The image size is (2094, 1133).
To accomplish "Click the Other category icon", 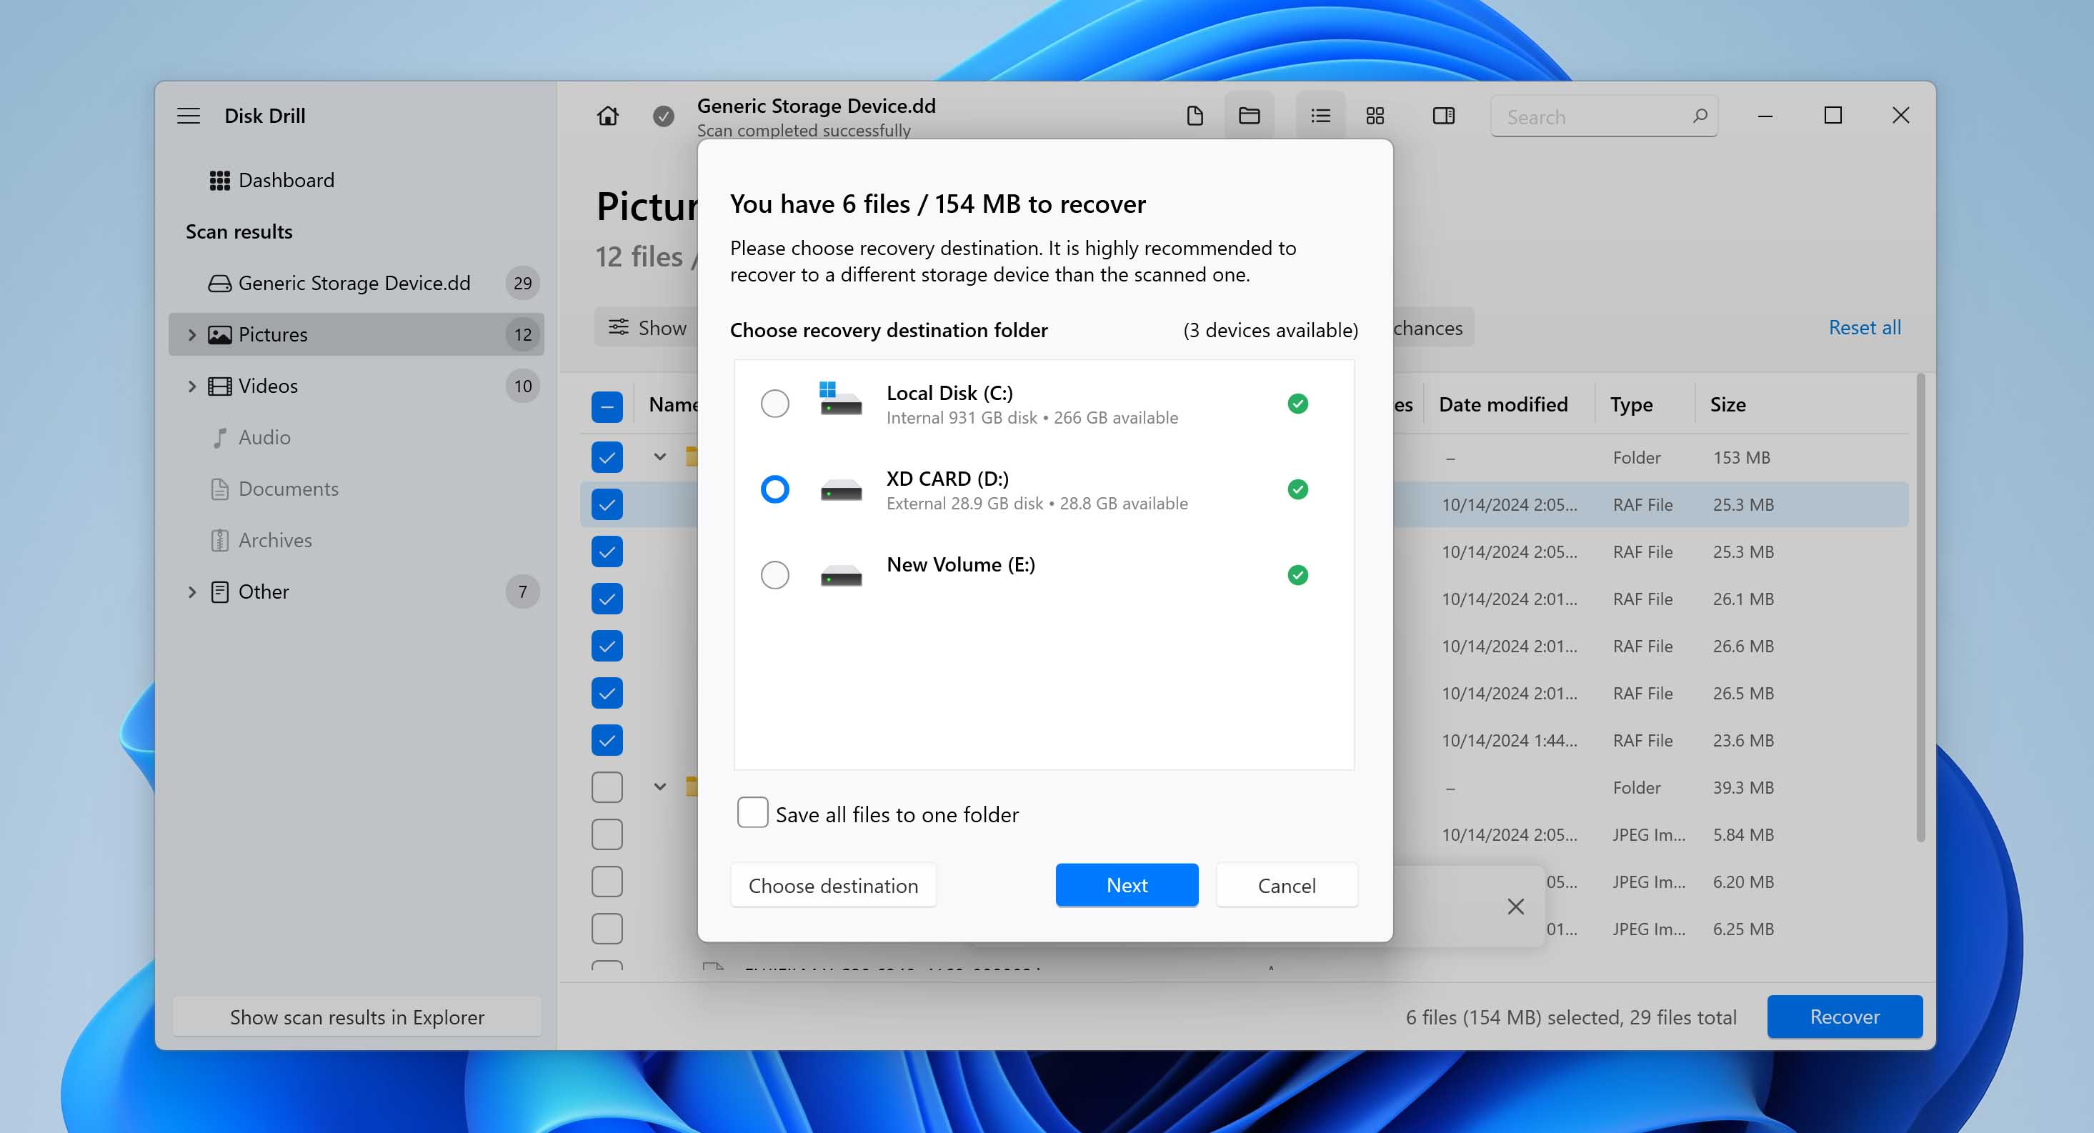I will tap(219, 592).
